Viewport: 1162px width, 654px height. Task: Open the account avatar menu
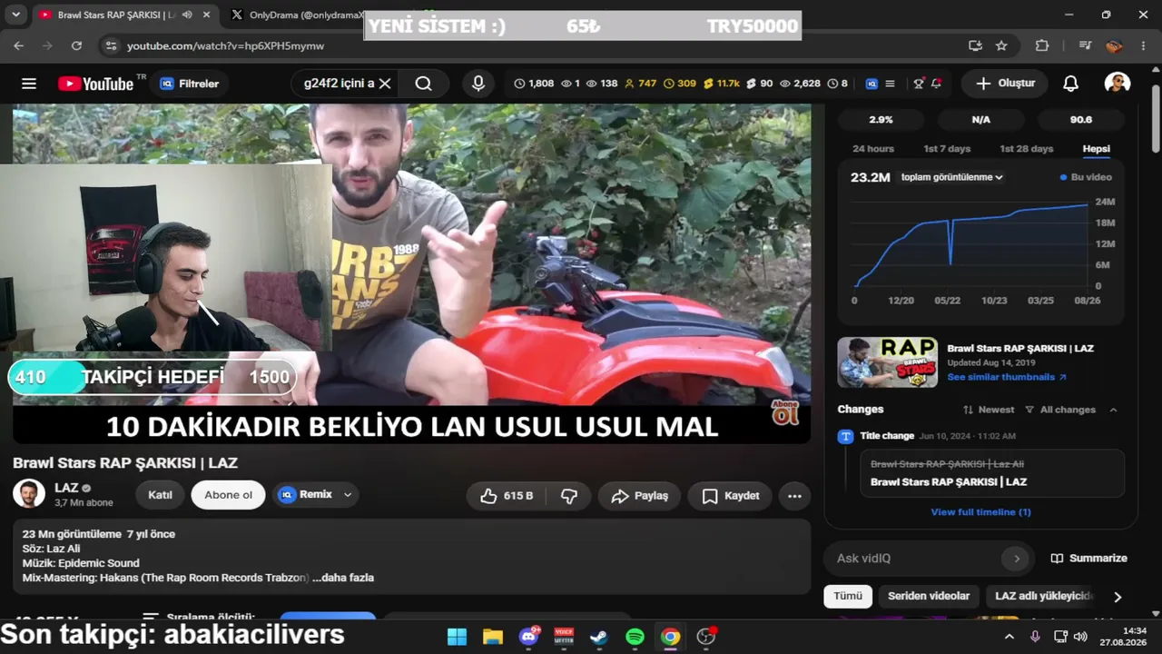click(1118, 84)
